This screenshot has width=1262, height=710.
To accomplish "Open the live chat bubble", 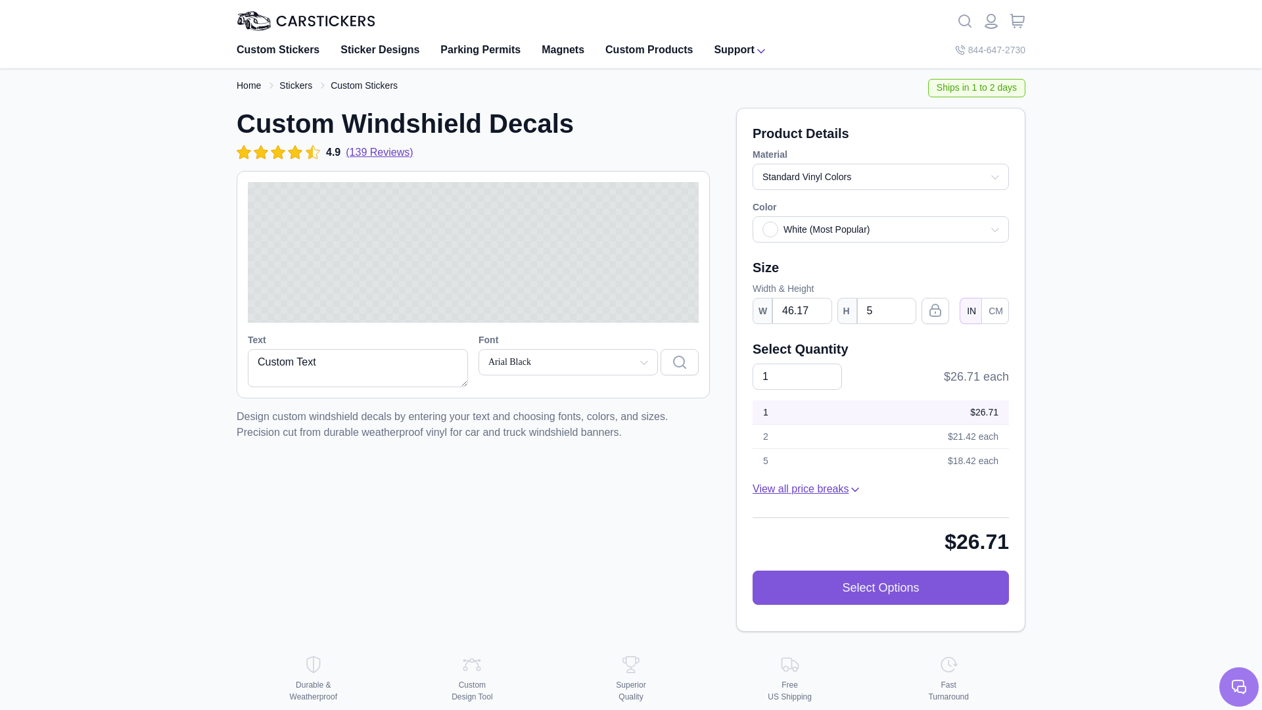I will (x=1238, y=687).
